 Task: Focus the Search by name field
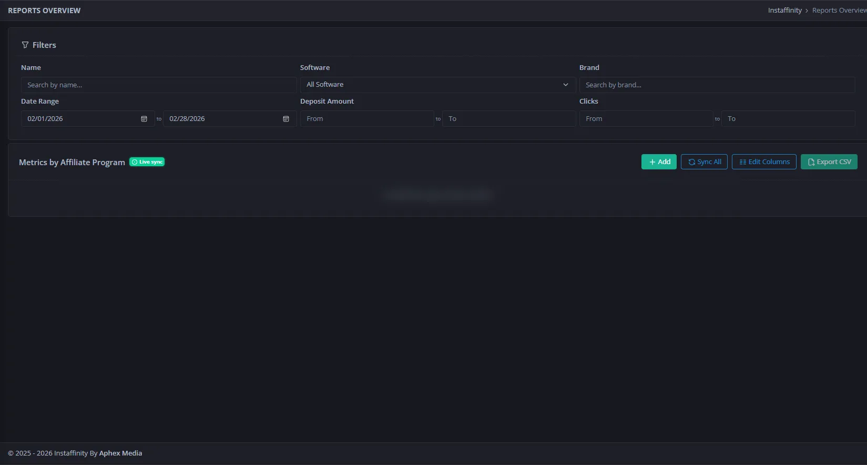tap(158, 85)
